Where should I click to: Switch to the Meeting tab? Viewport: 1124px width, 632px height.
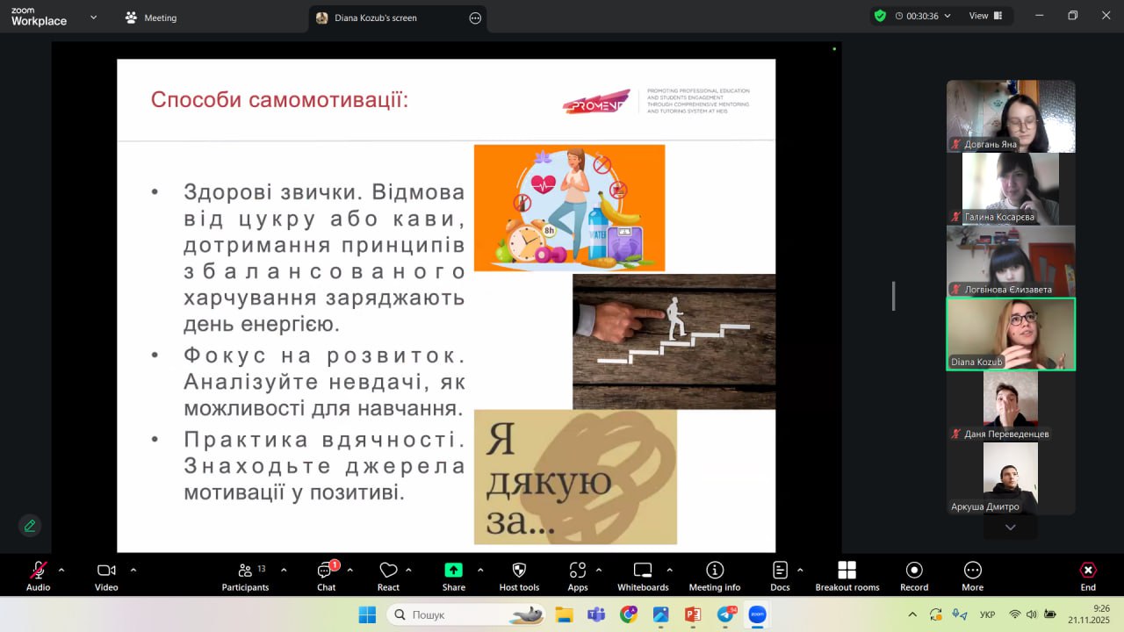tap(151, 18)
